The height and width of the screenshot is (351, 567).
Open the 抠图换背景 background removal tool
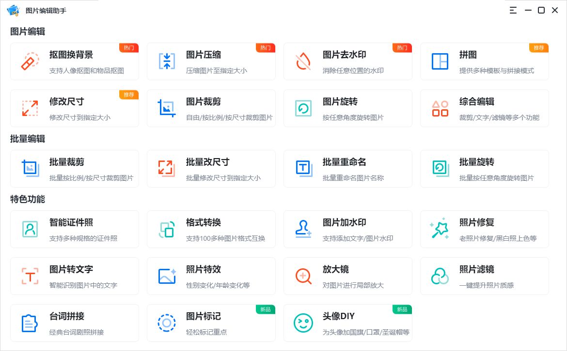point(75,61)
